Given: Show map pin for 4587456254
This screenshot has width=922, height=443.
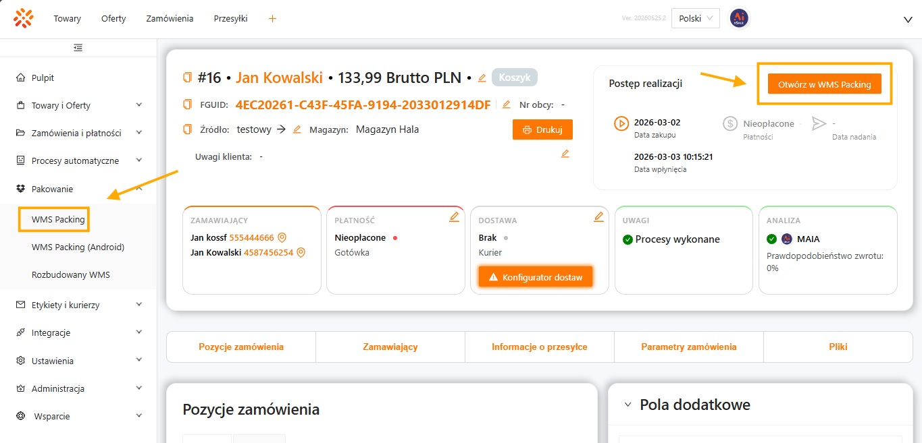Looking at the screenshot, I should [301, 252].
